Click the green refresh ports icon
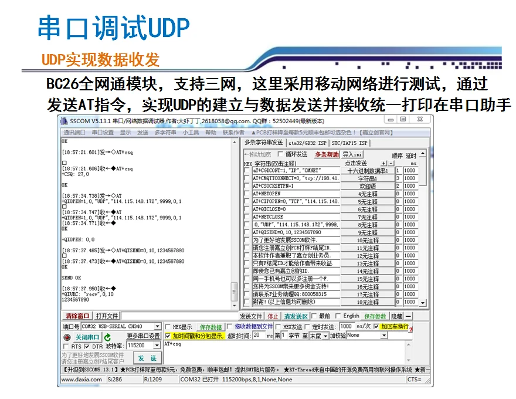 [107, 337]
